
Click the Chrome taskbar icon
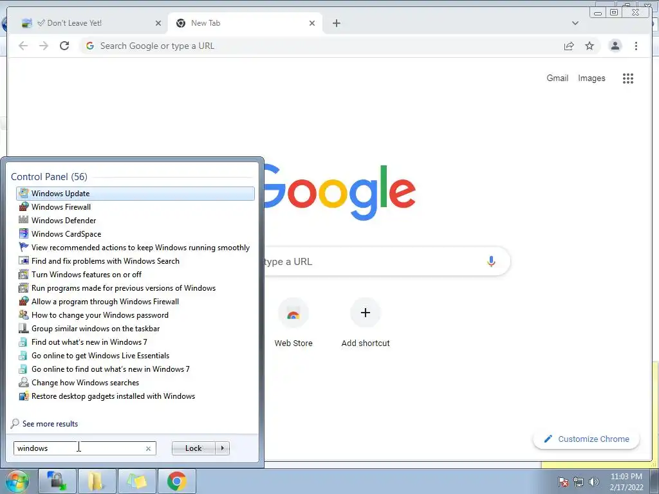(x=176, y=481)
